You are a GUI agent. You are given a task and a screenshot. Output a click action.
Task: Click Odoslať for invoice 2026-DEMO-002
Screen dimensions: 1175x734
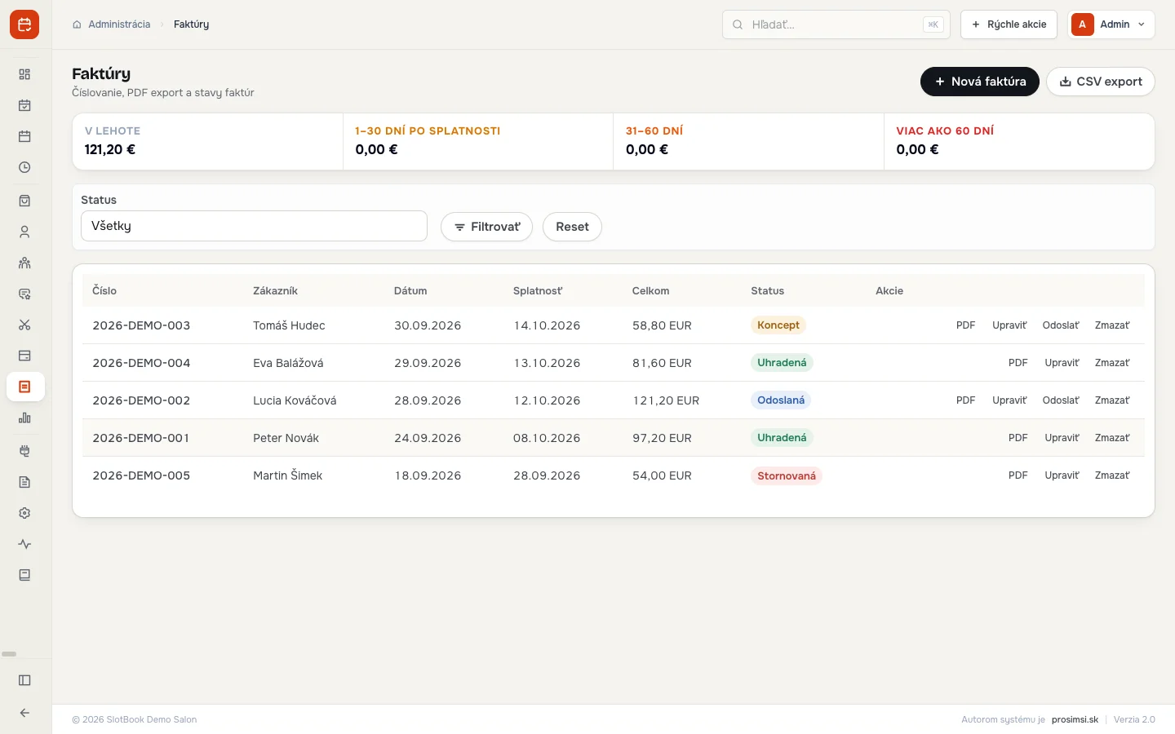click(1061, 400)
